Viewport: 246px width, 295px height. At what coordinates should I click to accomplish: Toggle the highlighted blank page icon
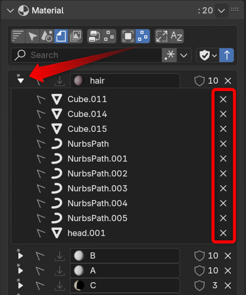point(61,36)
